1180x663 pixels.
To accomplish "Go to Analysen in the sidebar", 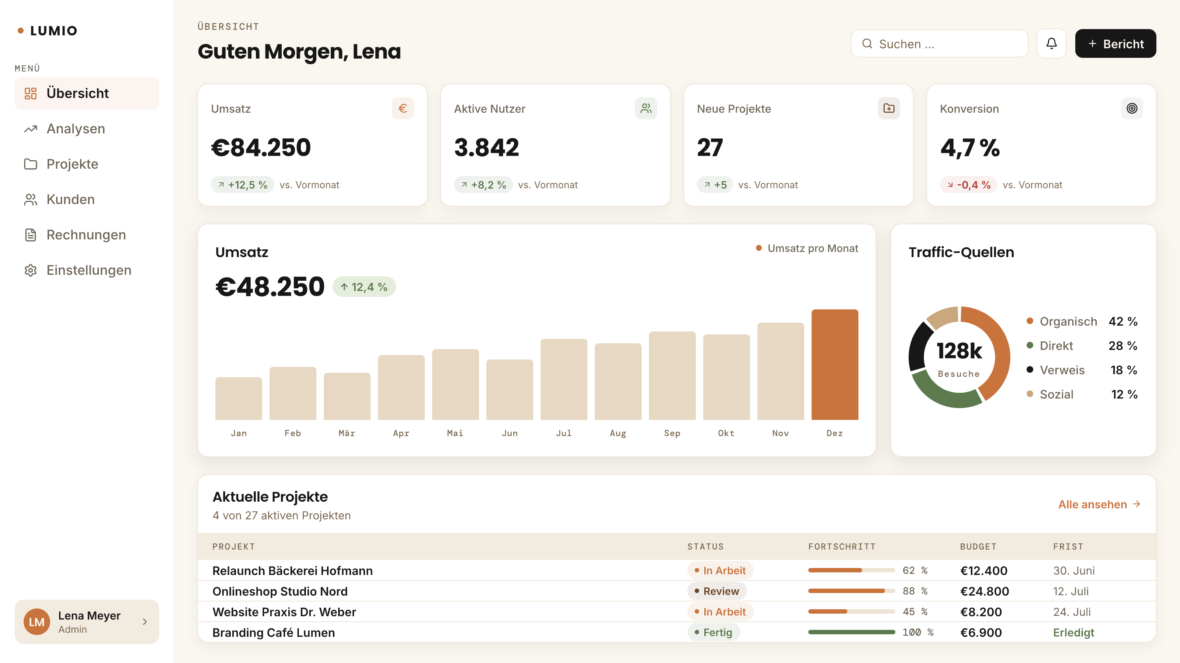I will click(87, 129).
